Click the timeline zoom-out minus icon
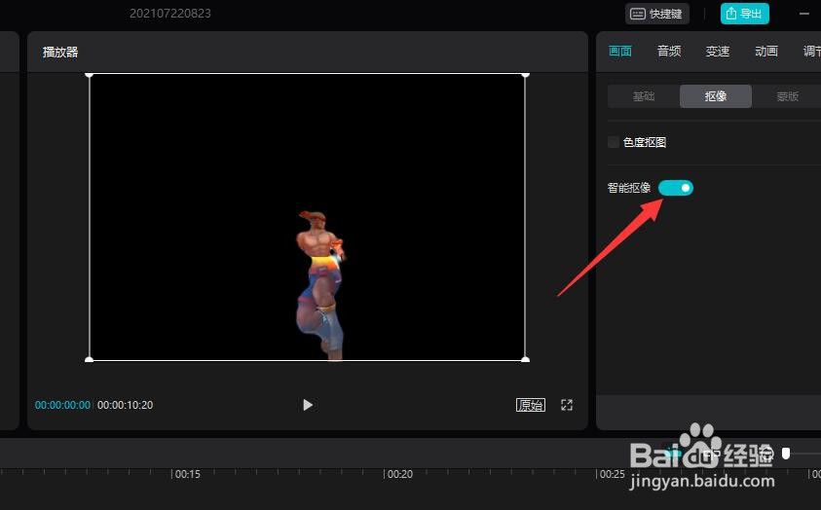The image size is (821, 510). click(767, 453)
